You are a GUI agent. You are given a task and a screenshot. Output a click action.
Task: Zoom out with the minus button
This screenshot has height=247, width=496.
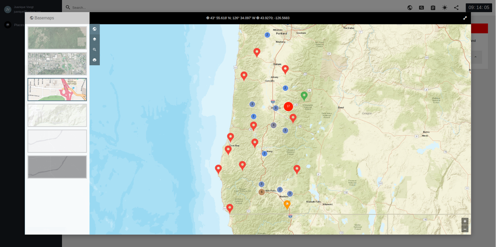coord(465,229)
